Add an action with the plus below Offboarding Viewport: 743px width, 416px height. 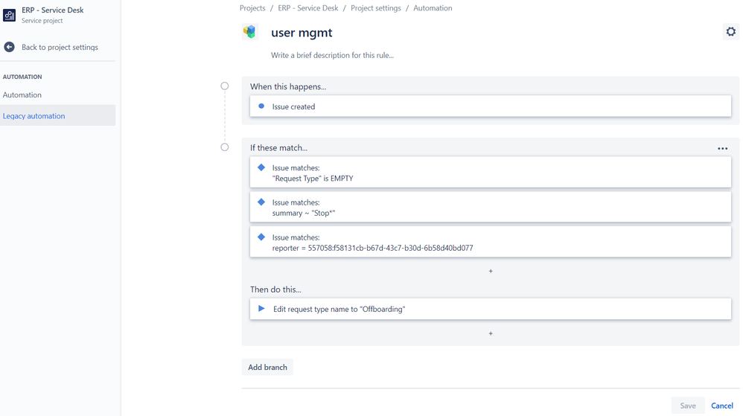coord(491,333)
